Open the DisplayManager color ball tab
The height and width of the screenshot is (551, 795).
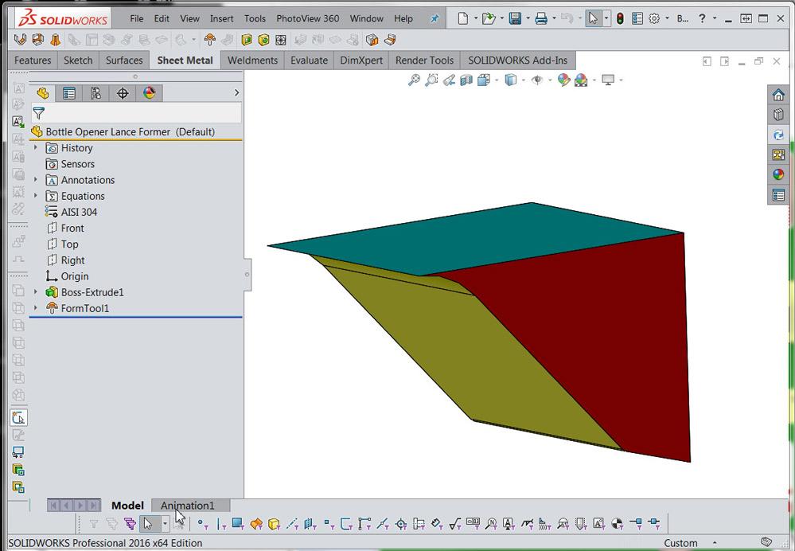pyautogui.click(x=149, y=93)
